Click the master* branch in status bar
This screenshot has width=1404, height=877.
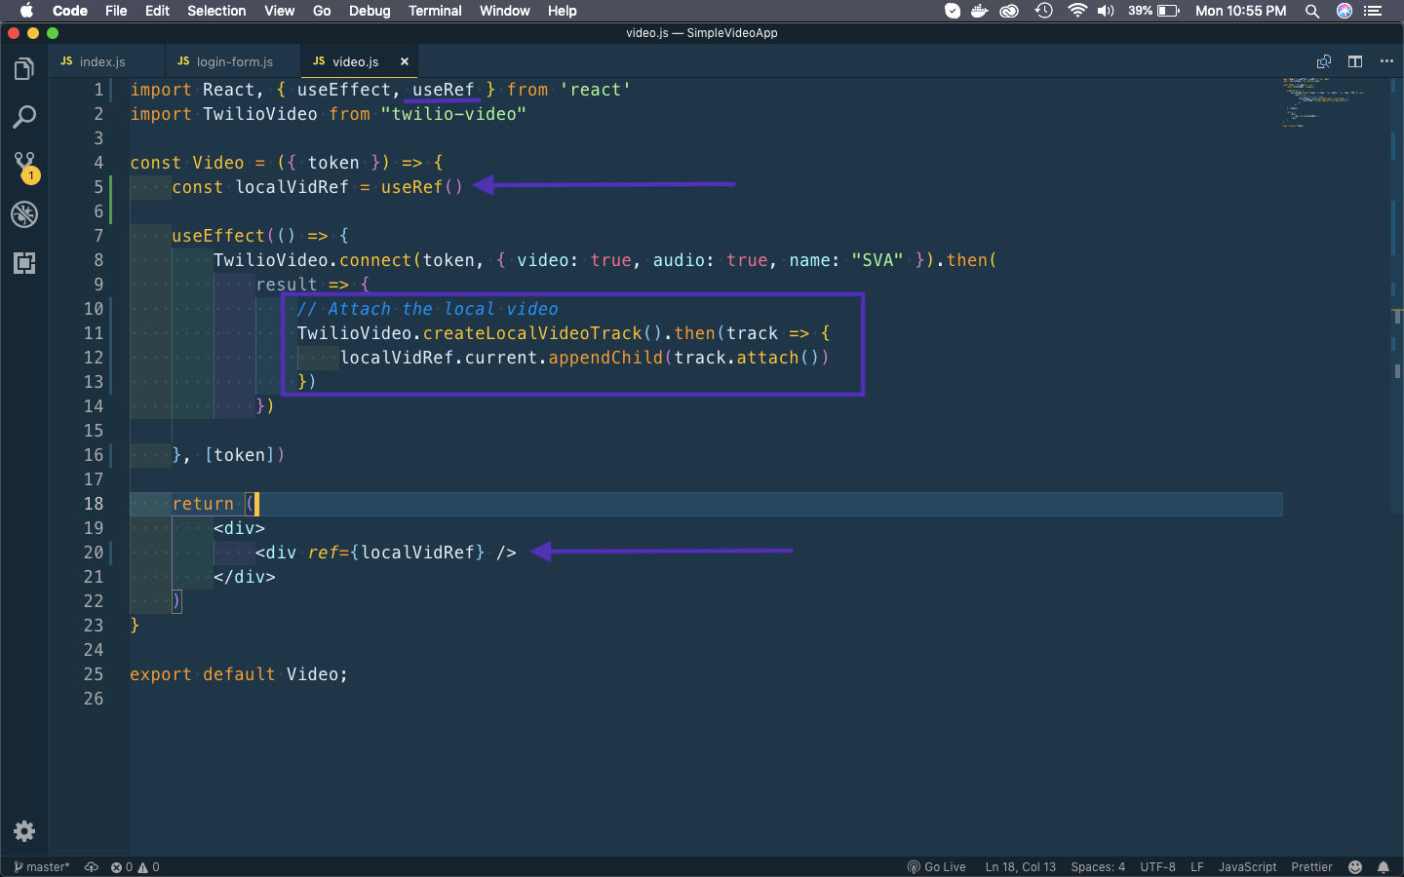(x=42, y=867)
